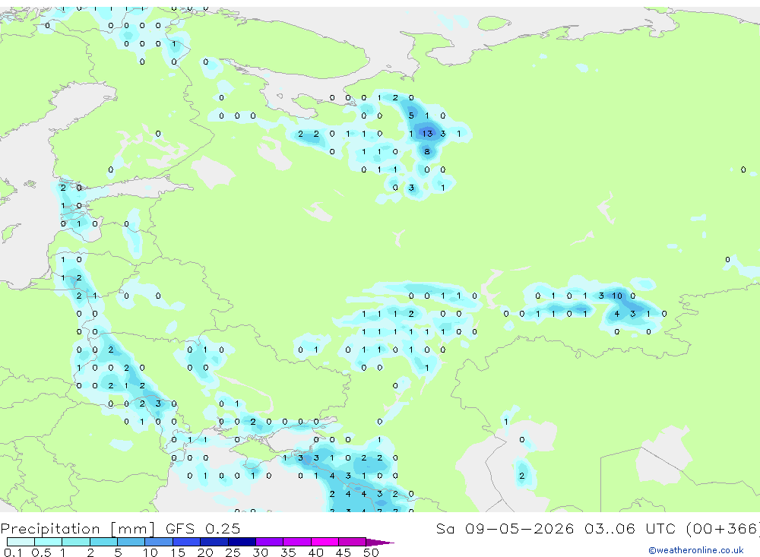Click the '0.1' legend scale label
Screen dimensions: 760x557
[x=13, y=552]
